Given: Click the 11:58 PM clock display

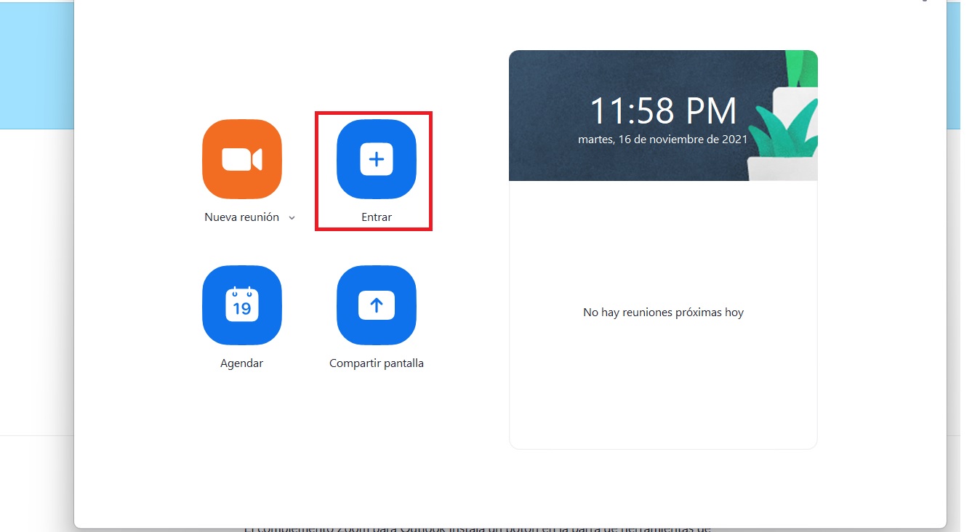Looking at the screenshot, I should pyautogui.click(x=662, y=111).
